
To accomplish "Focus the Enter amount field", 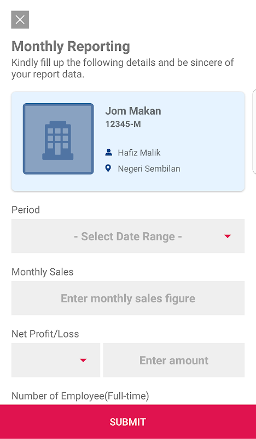I will (x=174, y=360).
